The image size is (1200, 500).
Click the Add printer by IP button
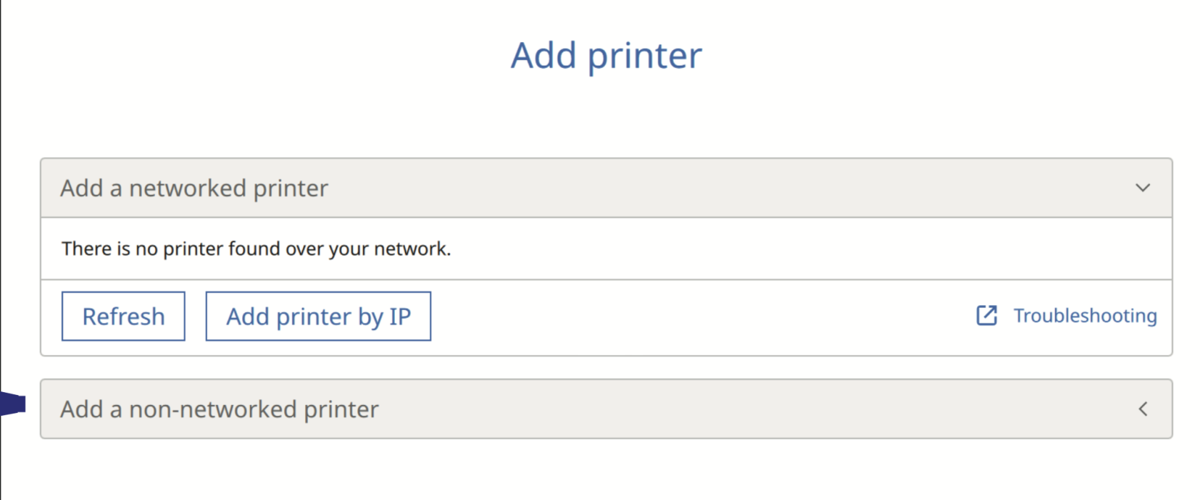[x=318, y=316]
